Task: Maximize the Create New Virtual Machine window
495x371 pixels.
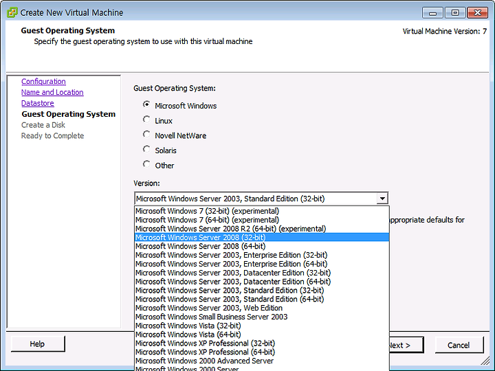Action: [x=455, y=13]
